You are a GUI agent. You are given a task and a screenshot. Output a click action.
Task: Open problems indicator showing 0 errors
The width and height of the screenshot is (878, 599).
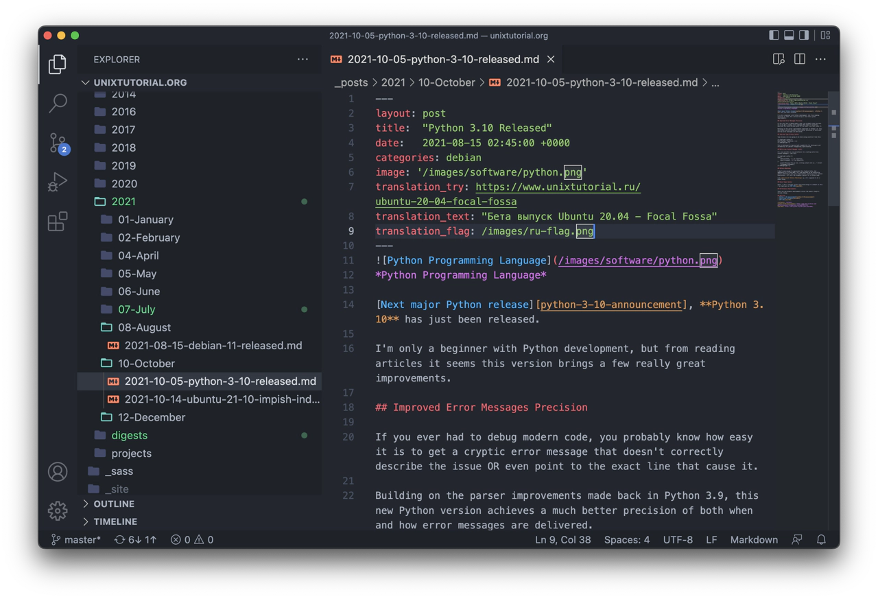pyautogui.click(x=192, y=540)
